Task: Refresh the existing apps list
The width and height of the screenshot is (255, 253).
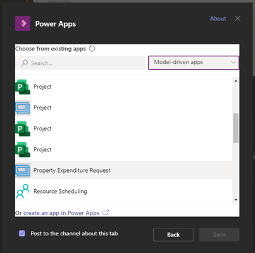Action: [92, 49]
